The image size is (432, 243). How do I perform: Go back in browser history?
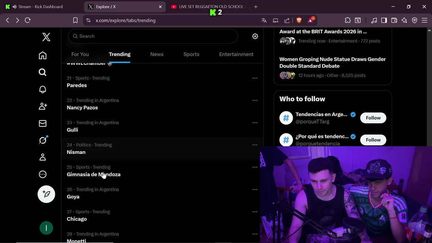click(7, 20)
